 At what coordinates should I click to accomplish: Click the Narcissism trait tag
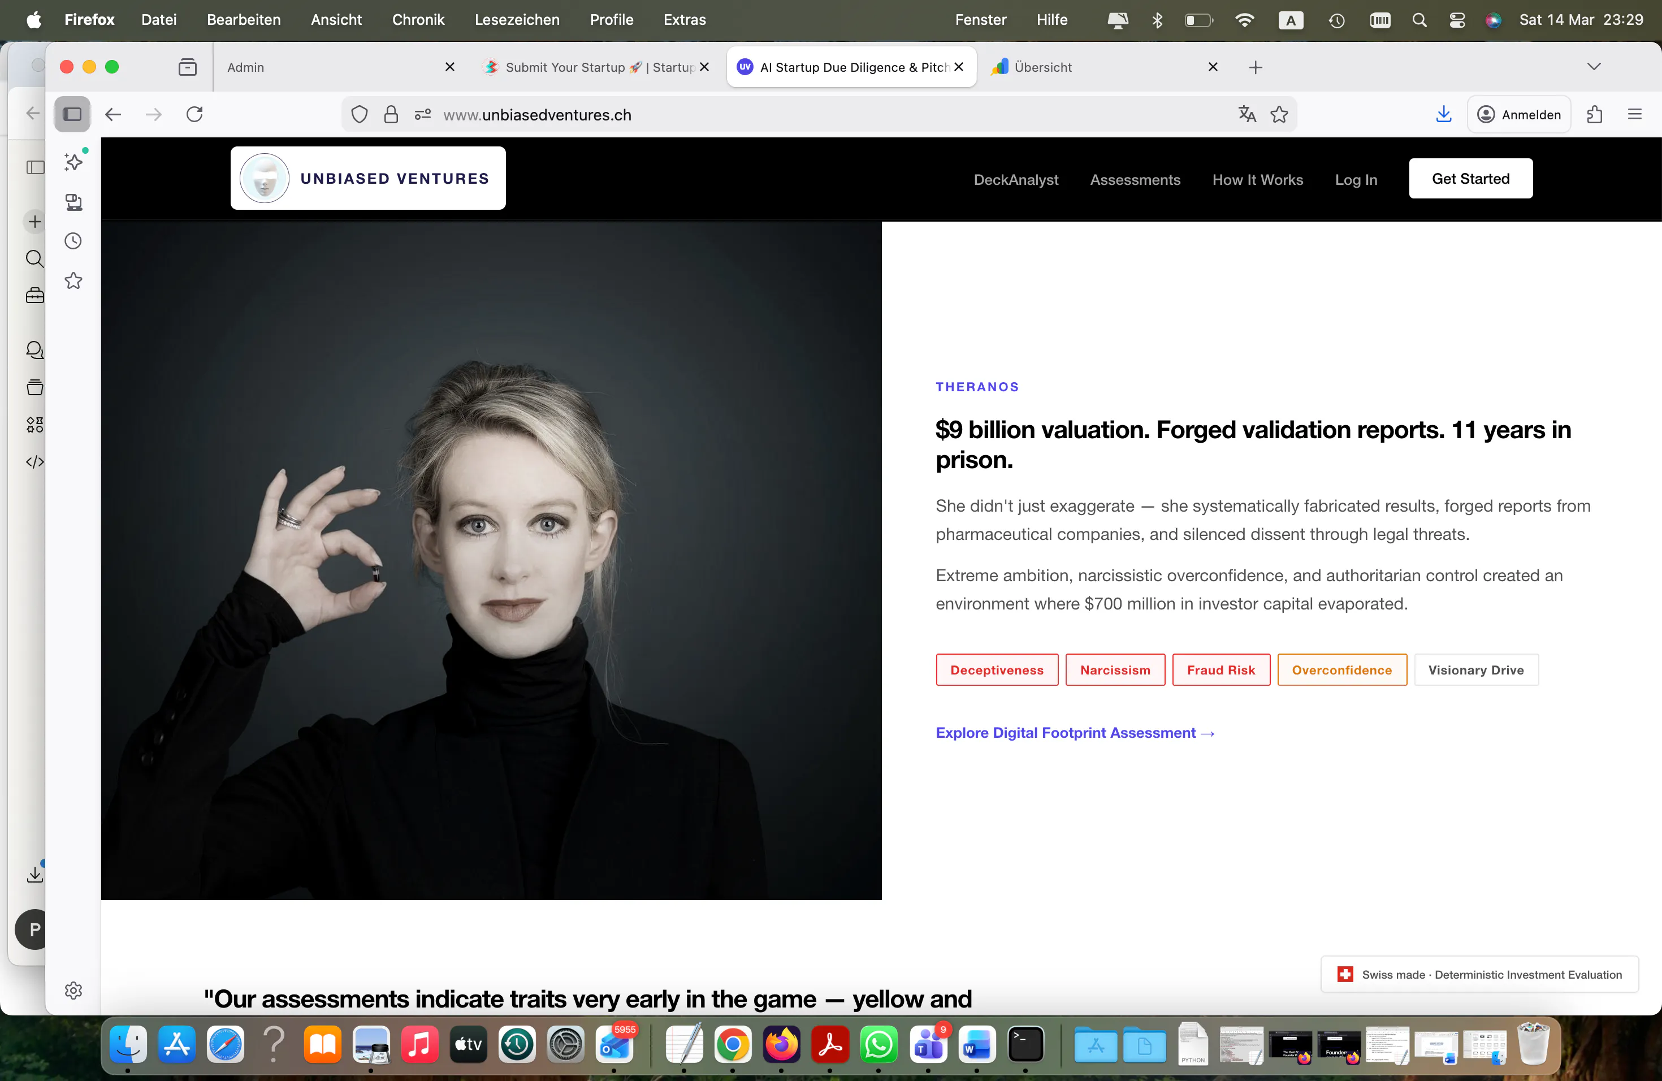tap(1115, 670)
